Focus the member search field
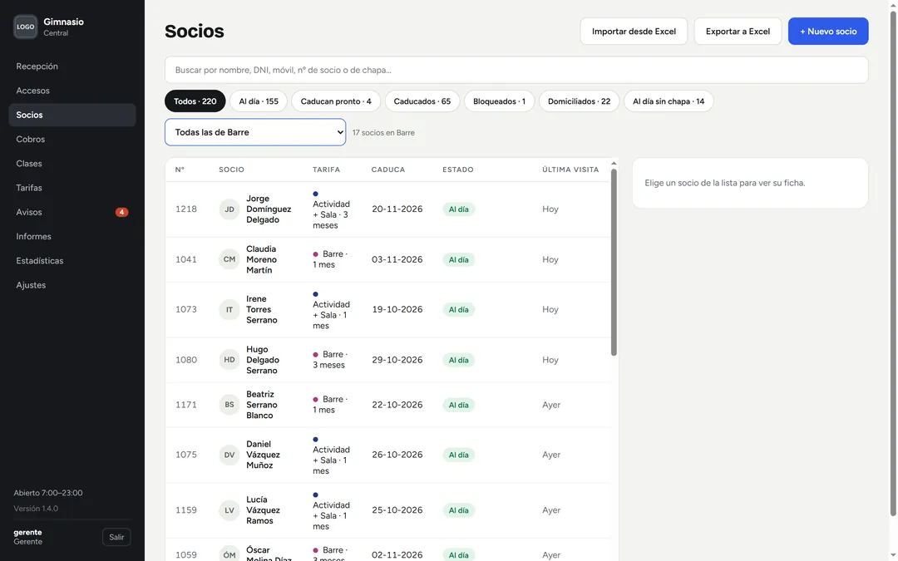 point(516,70)
